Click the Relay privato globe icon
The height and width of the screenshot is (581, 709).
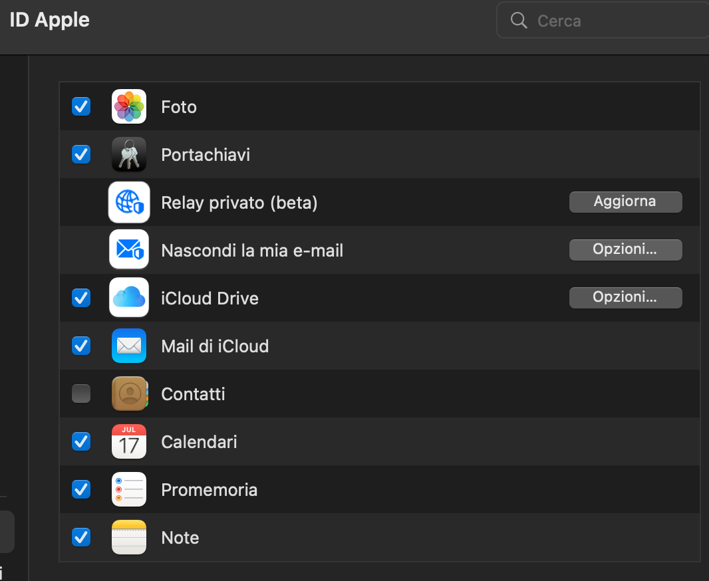129,202
